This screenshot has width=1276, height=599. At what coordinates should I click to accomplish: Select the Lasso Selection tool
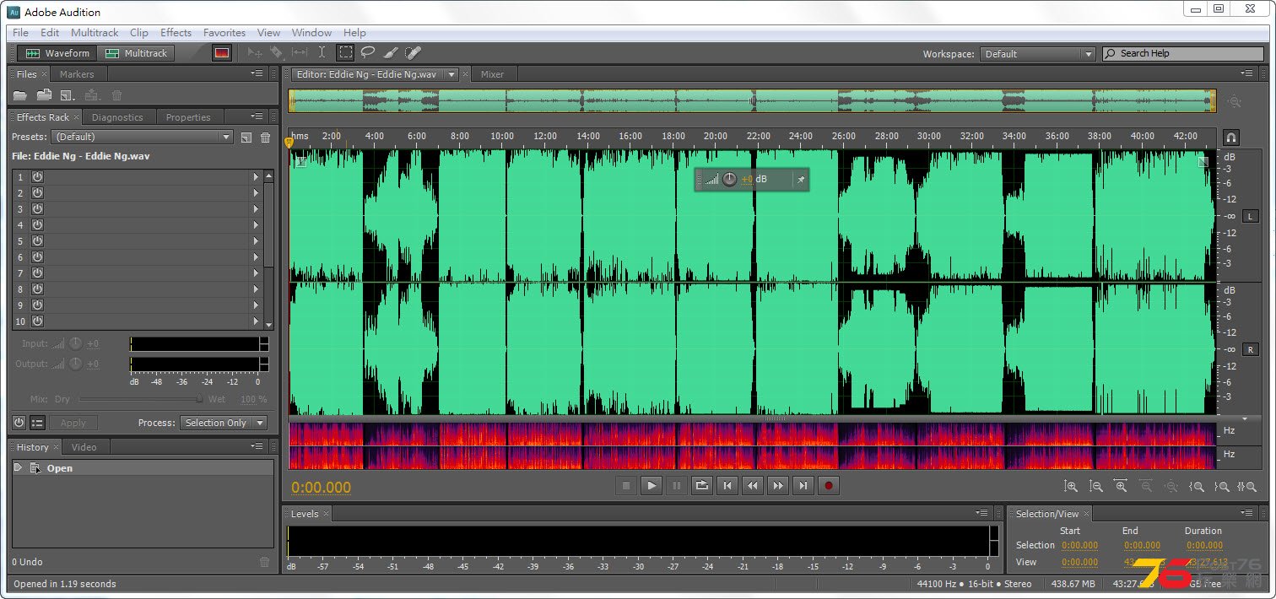[368, 53]
